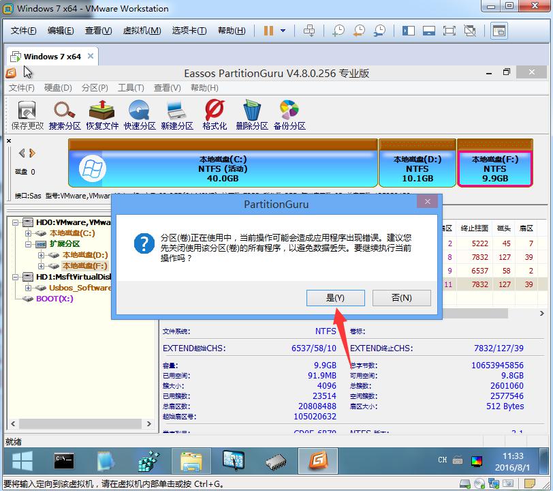Click the Search Partition (搜索分区) icon

(65, 115)
